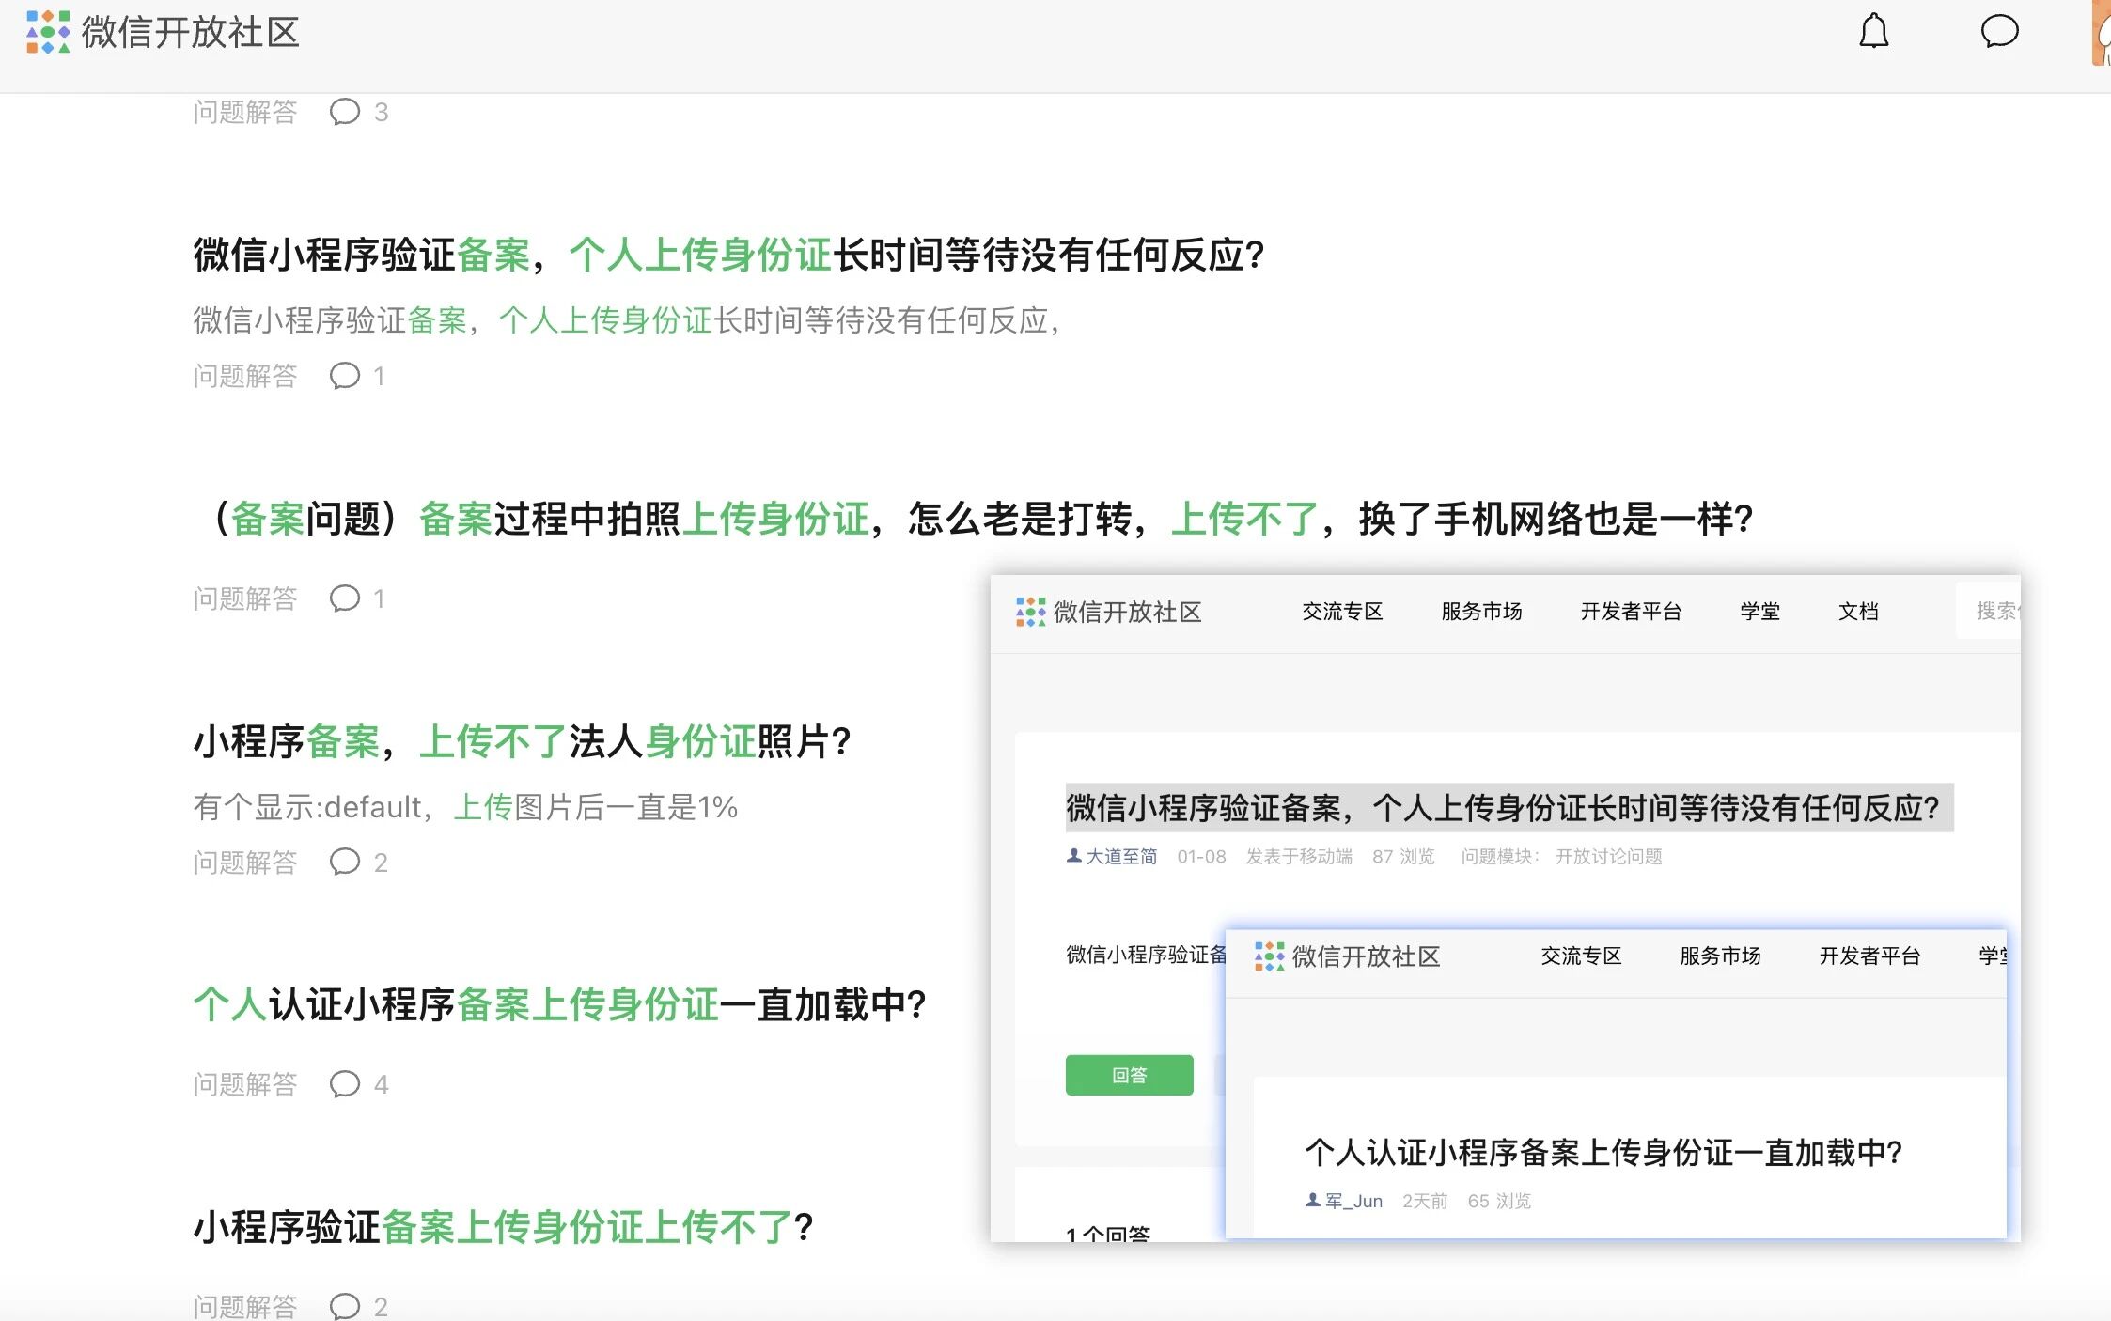
Task: Click author icon beside 军_Jun
Action: 1312,1201
